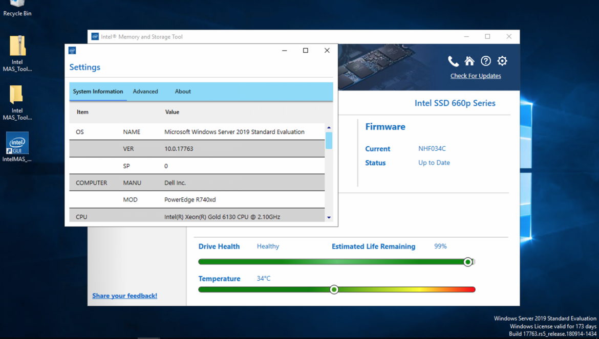Click the firmware 'Current' label
The image size is (599, 339).
tap(377, 149)
